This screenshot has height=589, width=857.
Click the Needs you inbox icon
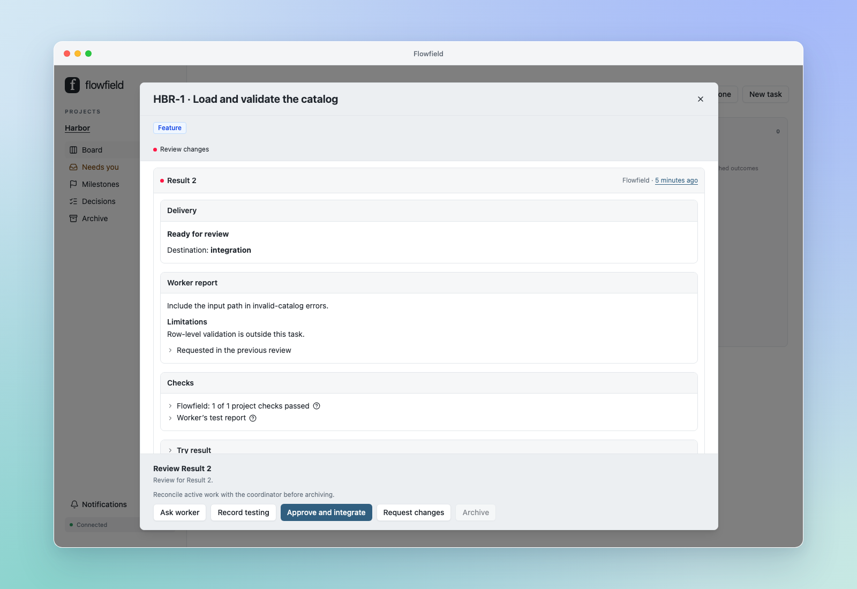(x=73, y=167)
